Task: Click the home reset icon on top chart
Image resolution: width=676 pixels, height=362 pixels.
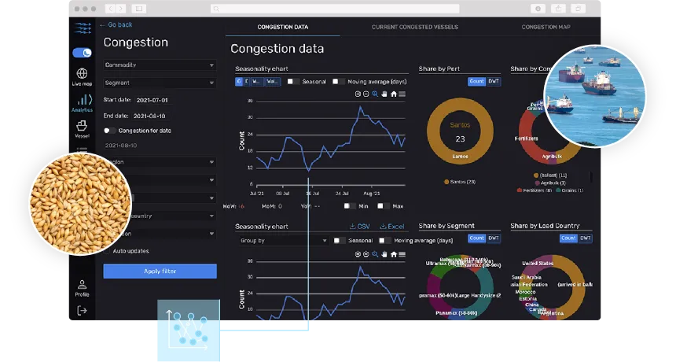Action: tap(394, 94)
